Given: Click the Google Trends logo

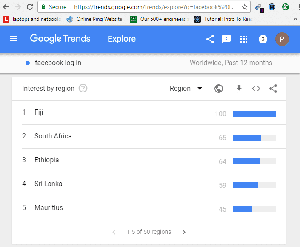Looking at the screenshot, I should (60, 39).
